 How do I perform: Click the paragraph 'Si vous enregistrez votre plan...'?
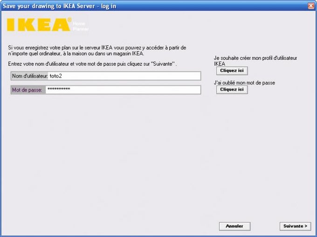(97, 50)
